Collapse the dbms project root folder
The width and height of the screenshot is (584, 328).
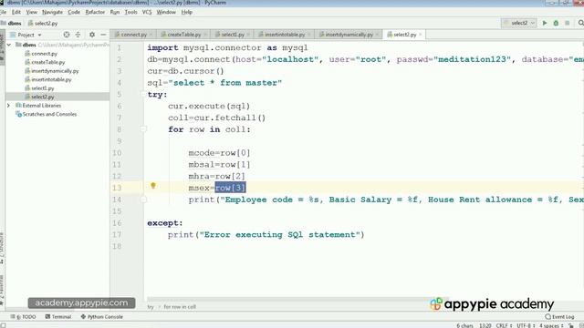coord(9,45)
